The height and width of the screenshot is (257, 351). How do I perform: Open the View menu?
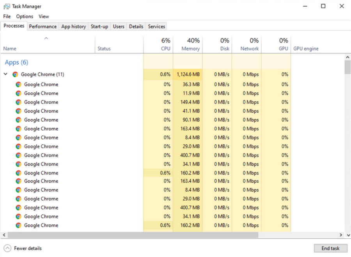(44, 16)
